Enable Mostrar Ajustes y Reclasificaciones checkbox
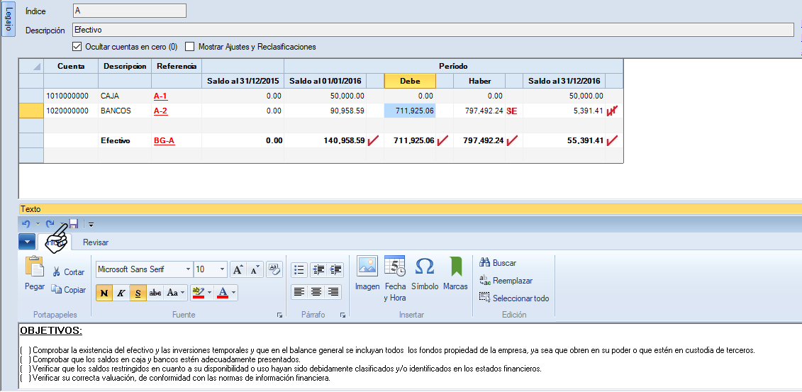The image size is (802, 392). (x=190, y=47)
